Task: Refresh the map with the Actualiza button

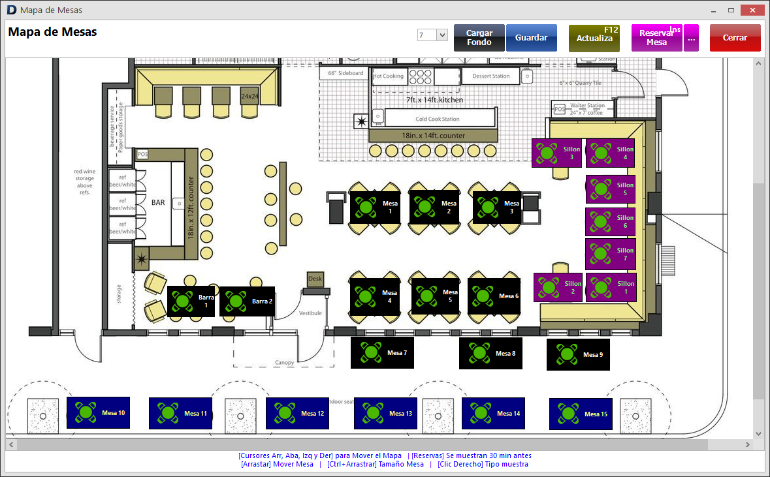Action: 594,38
